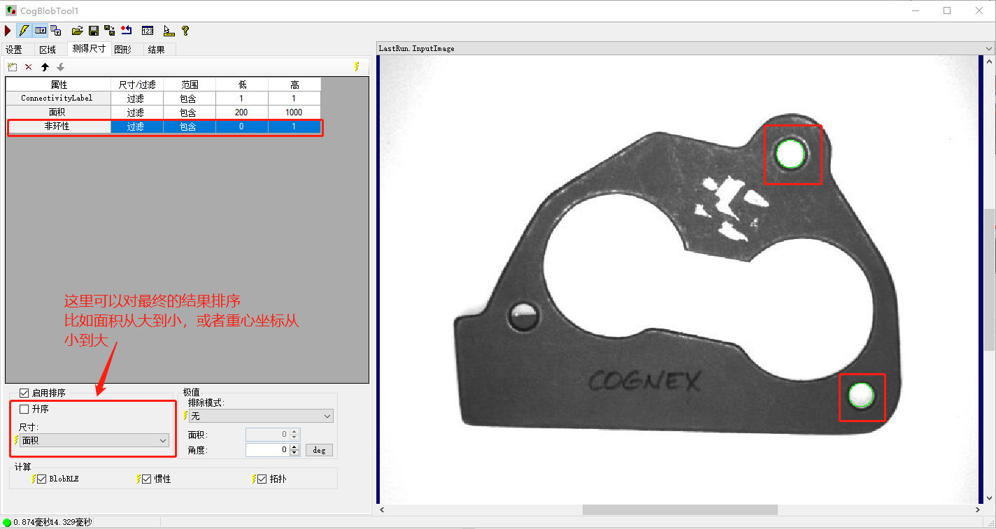Move the selected measurement down

coord(61,66)
